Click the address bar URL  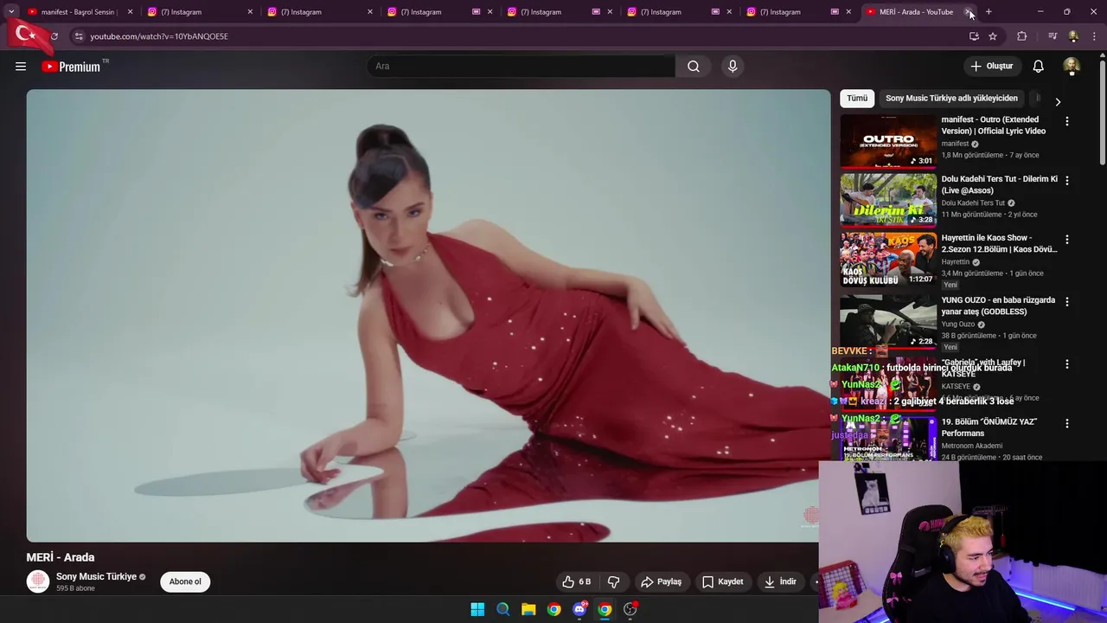coord(159,36)
